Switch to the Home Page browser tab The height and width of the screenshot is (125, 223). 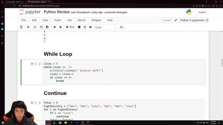pos(16,2)
